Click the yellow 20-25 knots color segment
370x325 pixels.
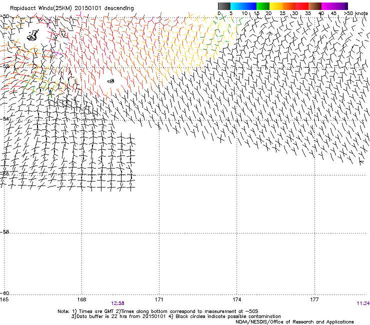point(276,6)
